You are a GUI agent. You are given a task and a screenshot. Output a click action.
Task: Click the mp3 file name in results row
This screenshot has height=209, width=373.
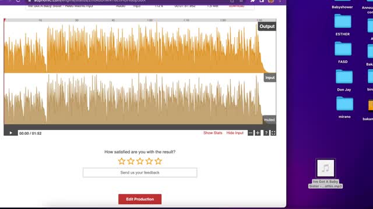[x=61, y=6]
